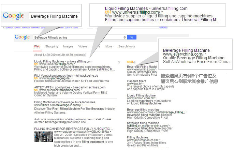Open beverage filling machine ad above hyfilling.en.made-in-china.com
This screenshot has height=150, width=234.
[143, 123]
